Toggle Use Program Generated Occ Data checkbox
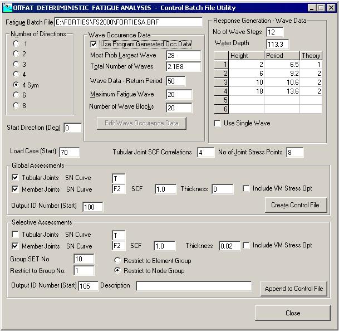 pos(94,44)
